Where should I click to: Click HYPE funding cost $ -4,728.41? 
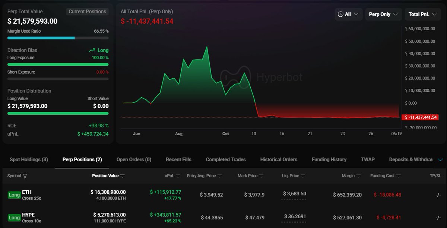coord(389,217)
